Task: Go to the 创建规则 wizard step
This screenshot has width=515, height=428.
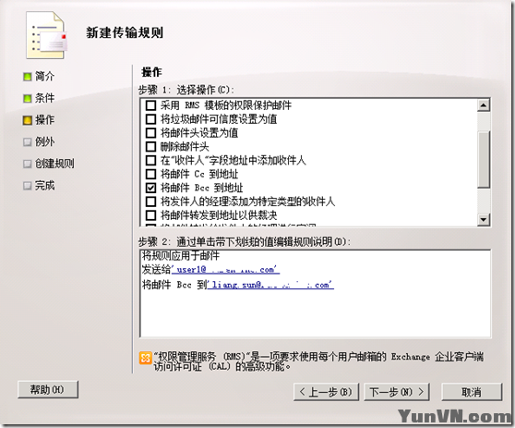Action: (x=54, y=164)
